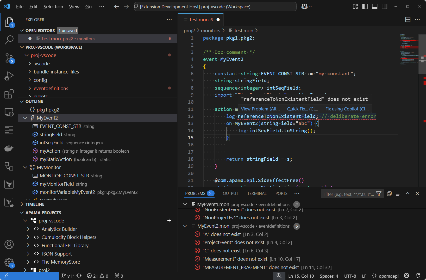Viewport: 426px width, 280px height.
Task: Open editor More Actions ellipsis
Action: click(x=417, y=20)
